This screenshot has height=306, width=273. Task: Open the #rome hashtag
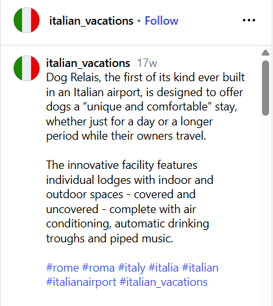coord(62,268)
